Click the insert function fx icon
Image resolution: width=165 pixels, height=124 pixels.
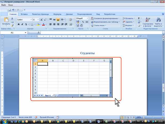39,33
